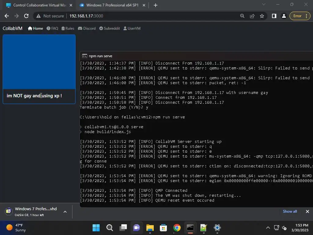Click the browser forward arrow
This screenshot has width=313, height=235.
pos(17,16)
